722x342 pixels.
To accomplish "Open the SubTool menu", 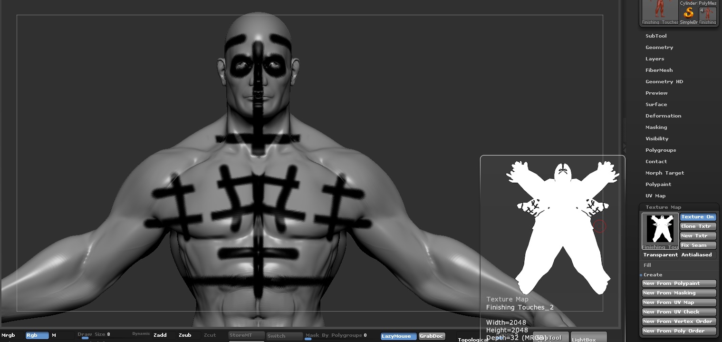I will (656, 36).
